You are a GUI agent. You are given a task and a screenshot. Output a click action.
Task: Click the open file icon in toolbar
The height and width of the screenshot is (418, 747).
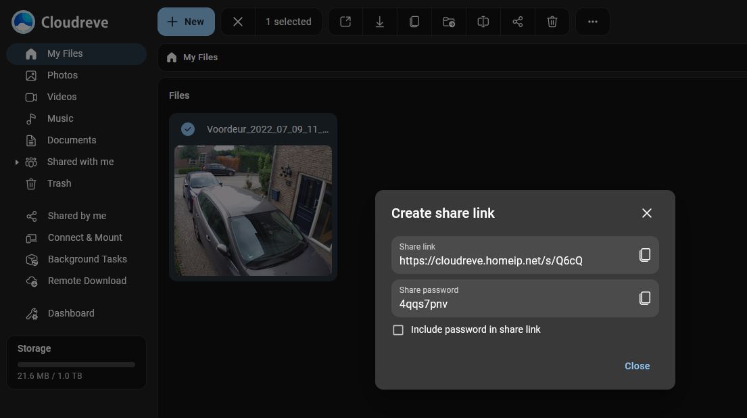tap(345, 22)
